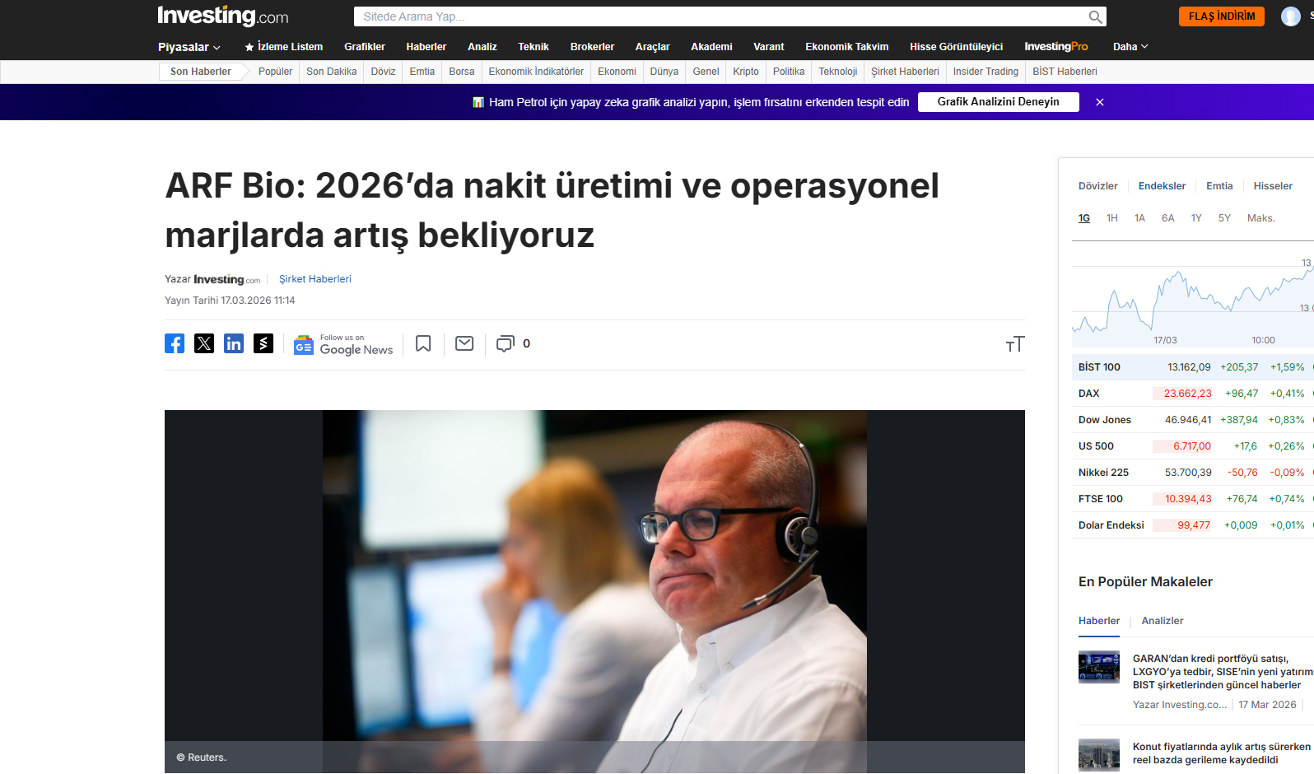Select the 5Y chart time range
This screenshot has height=774, width=1314.
coord(1224,218)
